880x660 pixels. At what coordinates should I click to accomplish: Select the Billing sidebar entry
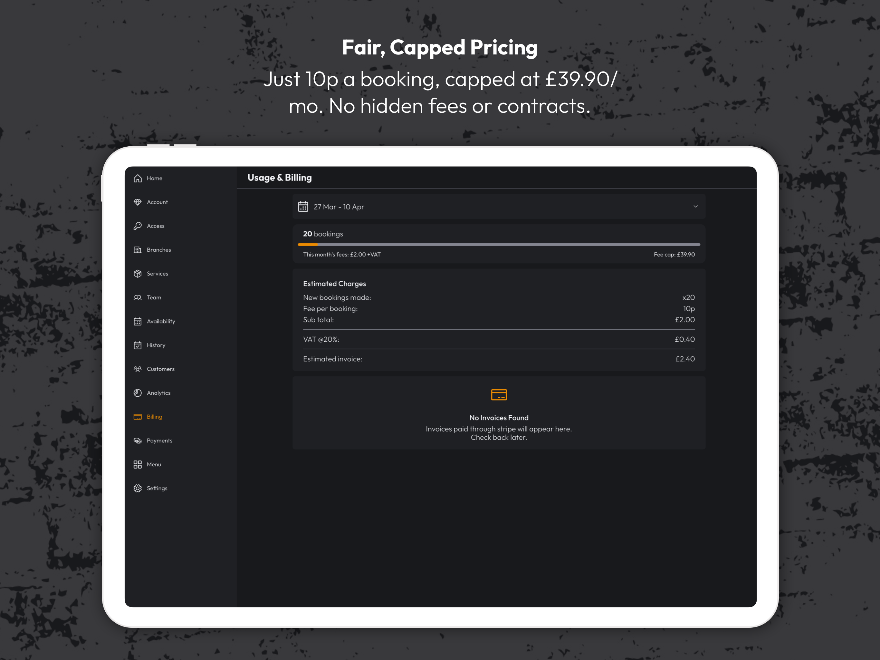[x=148, y=417]
